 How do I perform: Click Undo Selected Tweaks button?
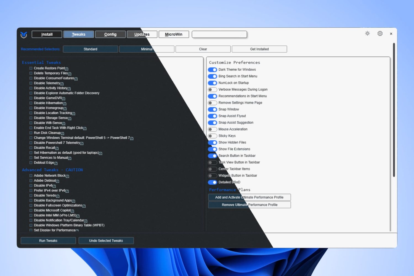(106, 241)
